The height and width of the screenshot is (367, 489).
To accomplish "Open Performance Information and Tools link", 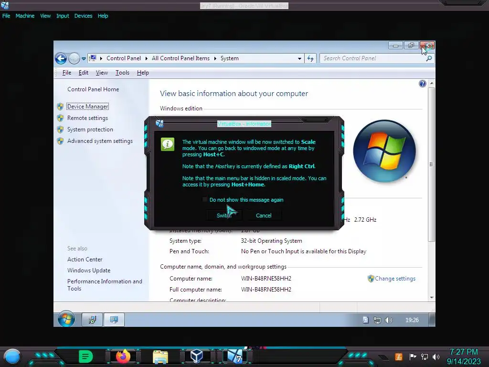I will [105, 285].
